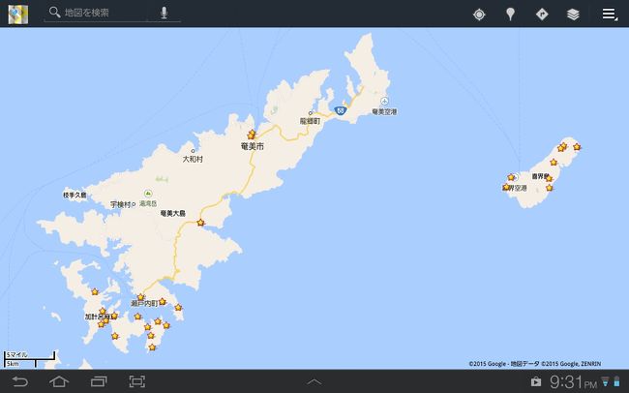Open the overflow menu

click(x=610, y=15)
